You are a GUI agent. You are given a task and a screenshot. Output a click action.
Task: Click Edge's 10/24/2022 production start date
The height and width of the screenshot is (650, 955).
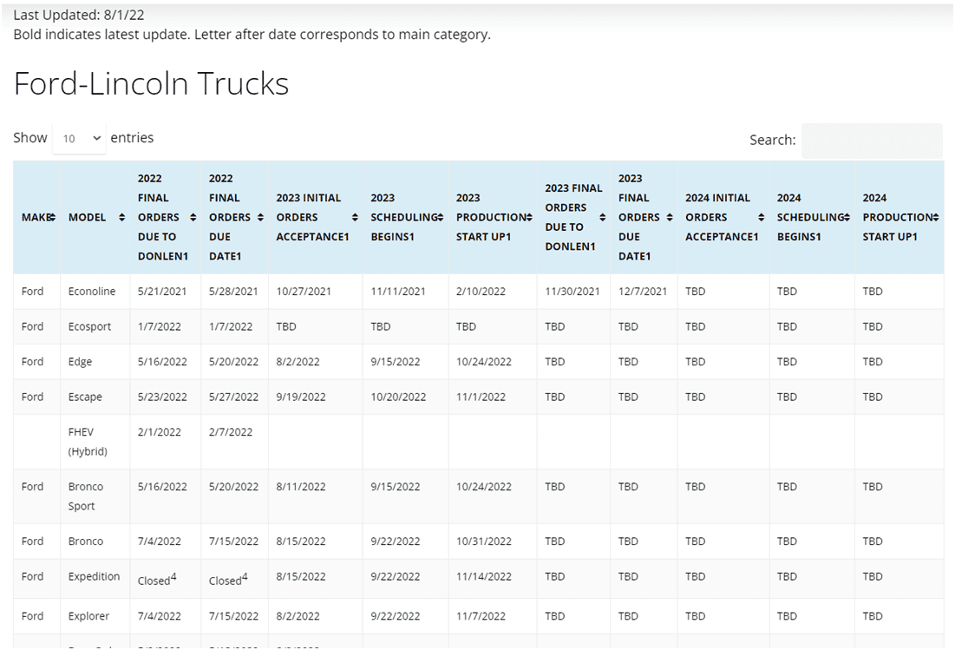pyautogui.click(x=484, y=362)
